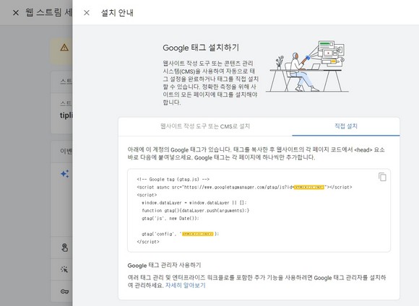The image size is (419, 306).
Task: Click the highlighted ID in gtag config line
Action: coord(198,234)
